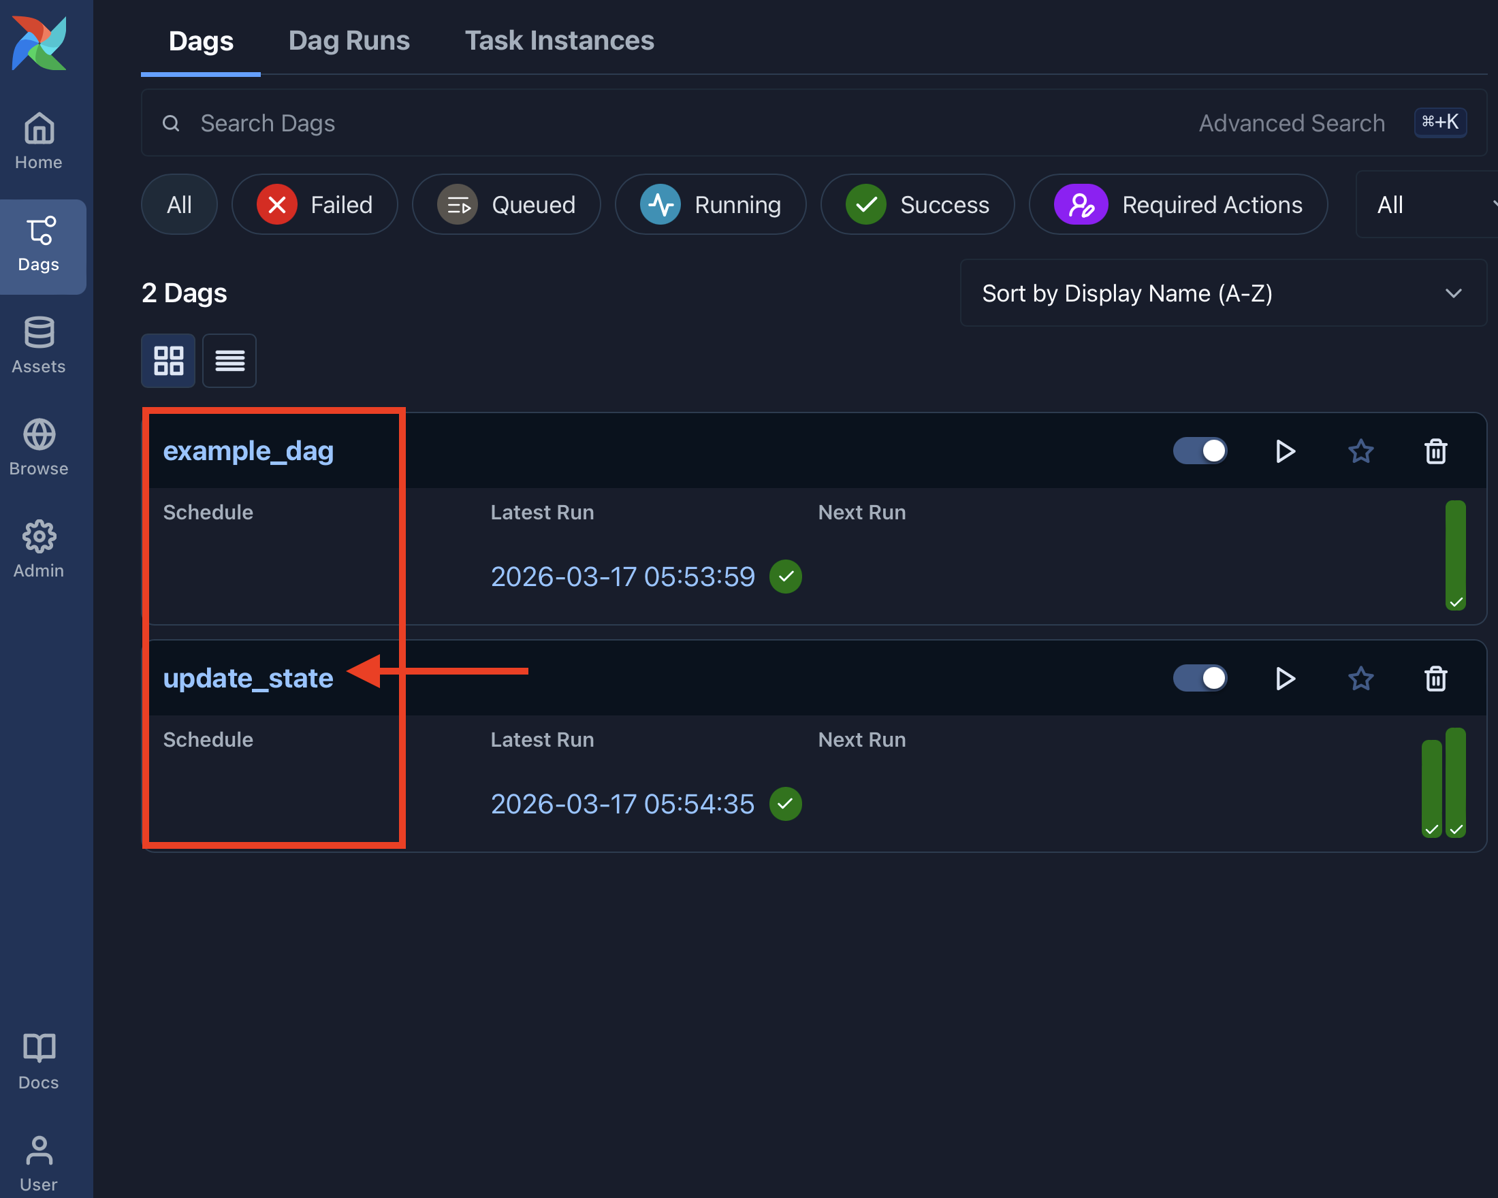This screenshot has width=1498, height=1198.
Task: Trigger example_dag with play icon
Action: coord(1286,451)
